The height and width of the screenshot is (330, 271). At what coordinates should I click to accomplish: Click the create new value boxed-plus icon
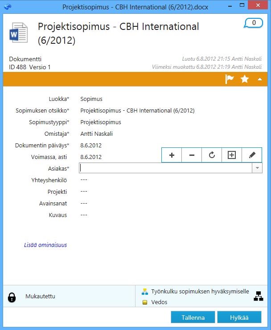(232, 155)
